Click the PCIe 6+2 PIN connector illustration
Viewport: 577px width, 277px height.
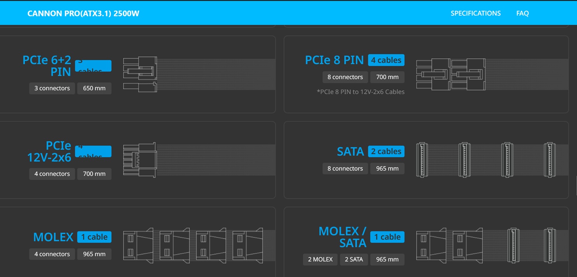[x=140, y=74]
